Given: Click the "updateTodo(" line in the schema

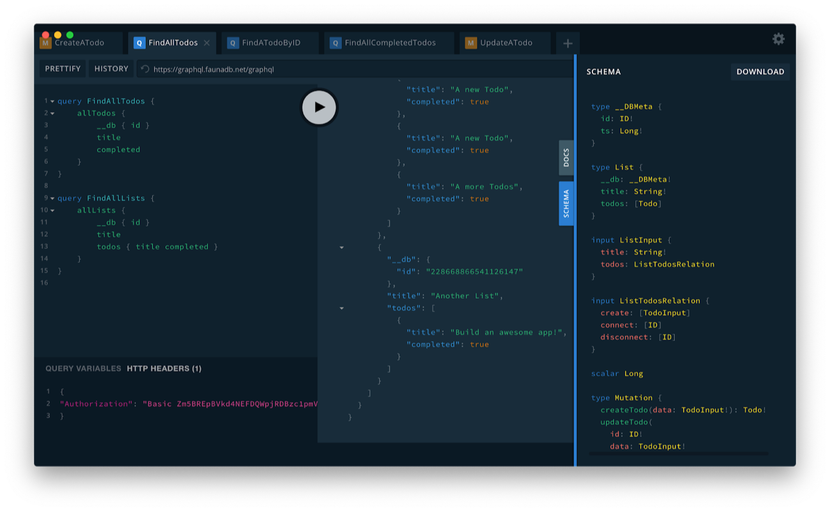Looking at the screenshot, I should pyautogui.click(x=626, y=422).
